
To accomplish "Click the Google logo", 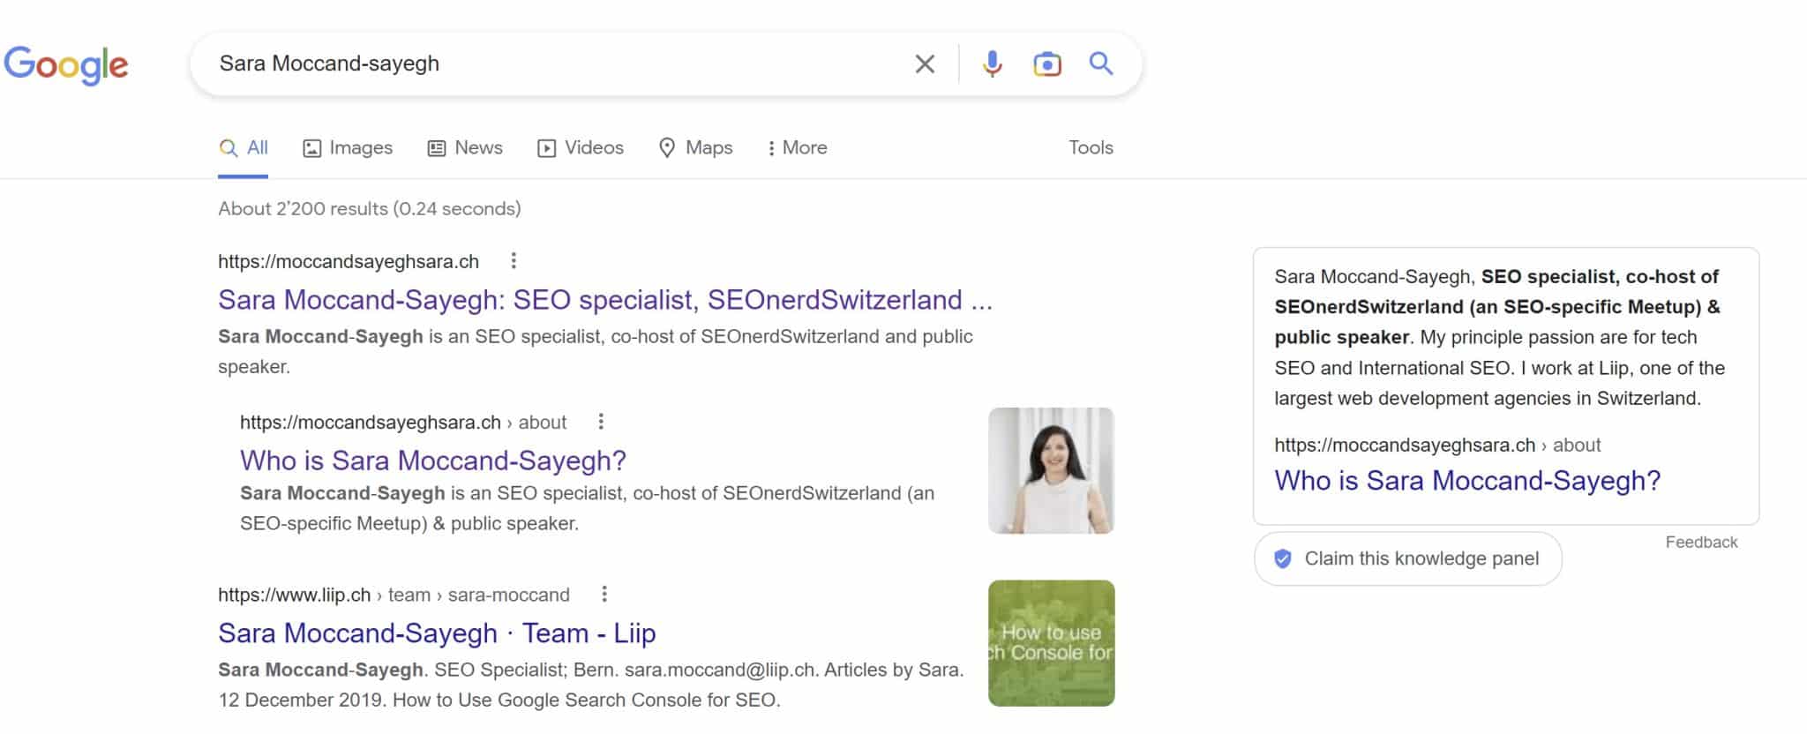I will click(x=66, y=64).
